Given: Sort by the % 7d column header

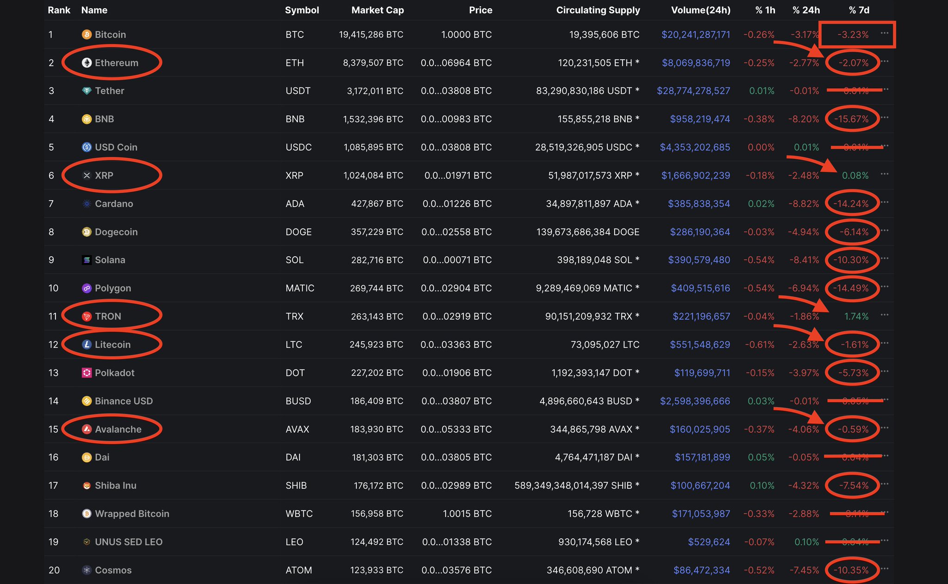Looking at the screenshot, I should tap(859, 10).
